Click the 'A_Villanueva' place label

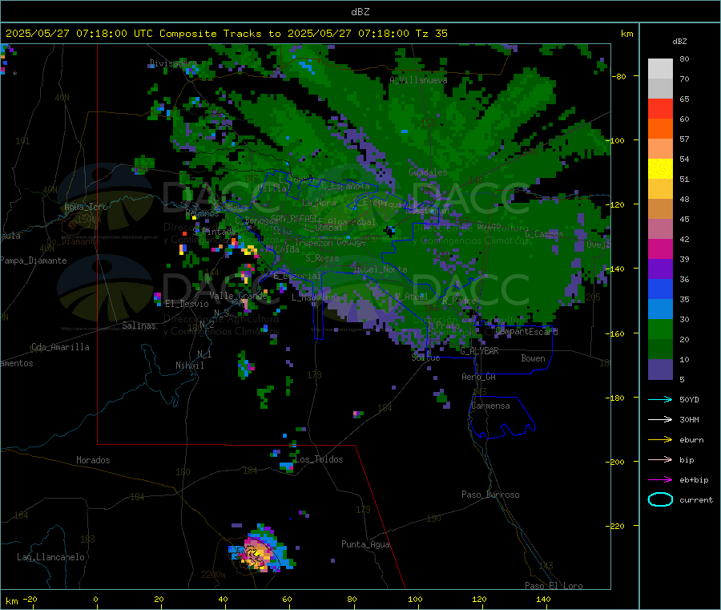pos(418,80)
